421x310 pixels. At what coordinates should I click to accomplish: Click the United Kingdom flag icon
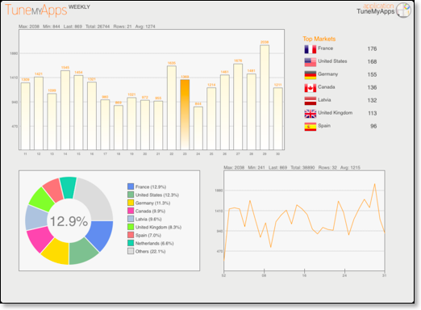point(311,114)
